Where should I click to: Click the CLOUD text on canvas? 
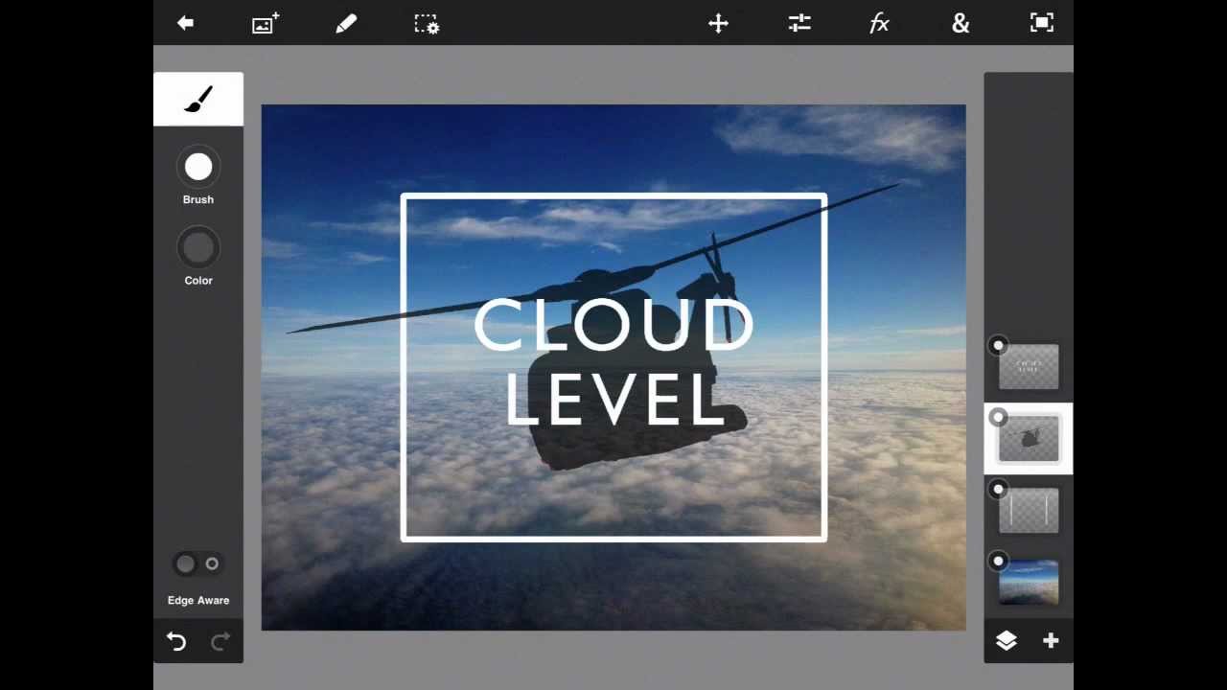coord(613,325)
